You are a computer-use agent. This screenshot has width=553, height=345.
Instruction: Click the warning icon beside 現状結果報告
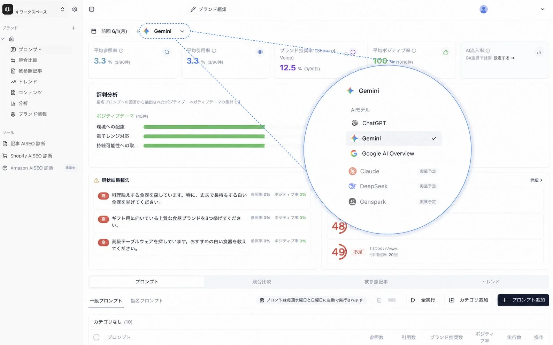tap(96, 180)
